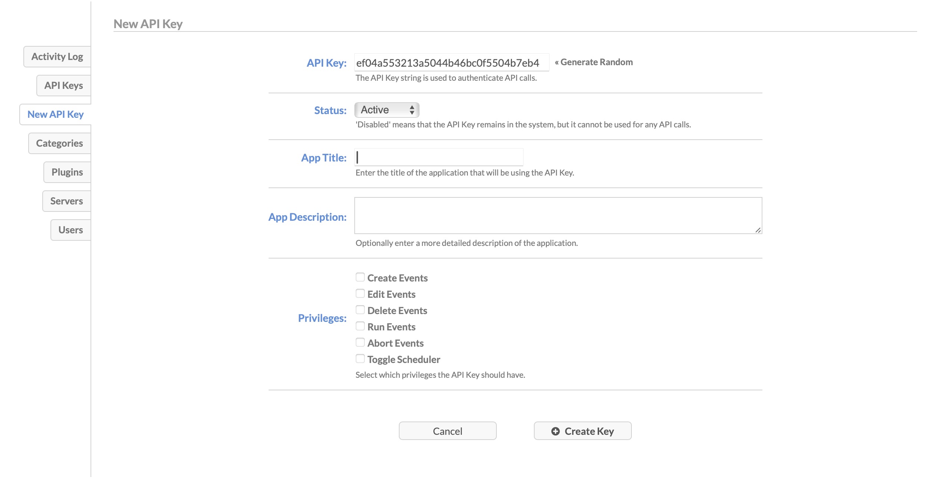Click the Generate Random link
The image size is (929, 480).
coord(593,62)
